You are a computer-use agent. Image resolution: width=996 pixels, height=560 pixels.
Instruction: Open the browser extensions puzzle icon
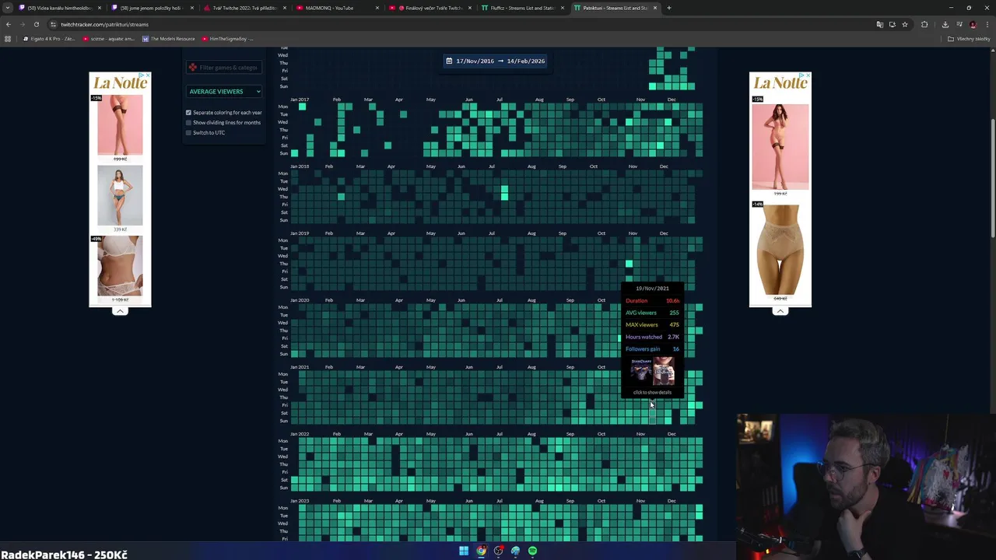(924, 24)
